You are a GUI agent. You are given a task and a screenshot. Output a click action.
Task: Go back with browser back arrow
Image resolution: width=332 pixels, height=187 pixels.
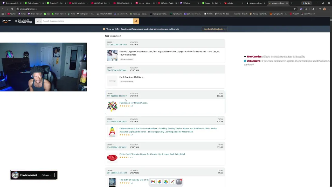[x=3, y=9]
